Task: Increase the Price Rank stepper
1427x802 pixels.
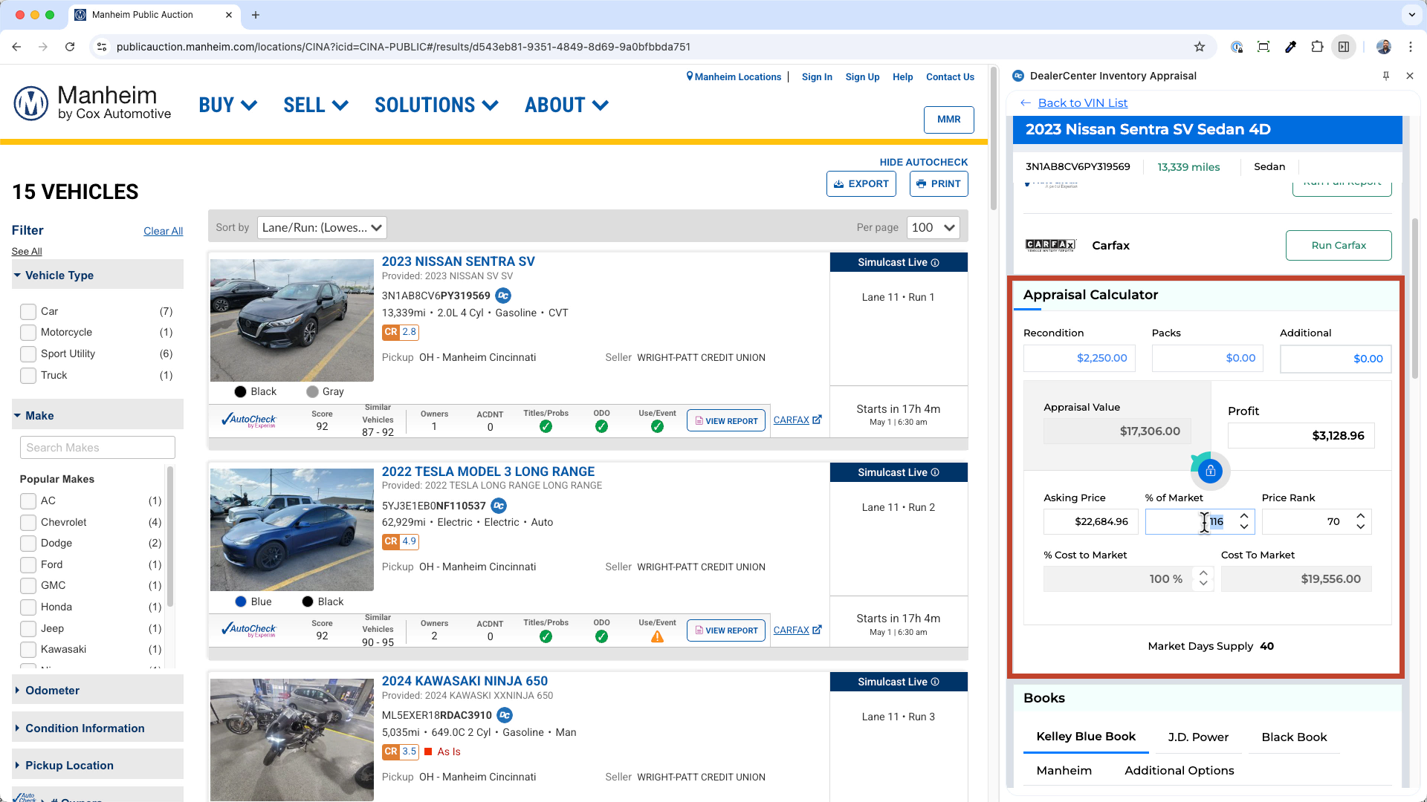Action: pyautogui.click(x=1360, y=516)
